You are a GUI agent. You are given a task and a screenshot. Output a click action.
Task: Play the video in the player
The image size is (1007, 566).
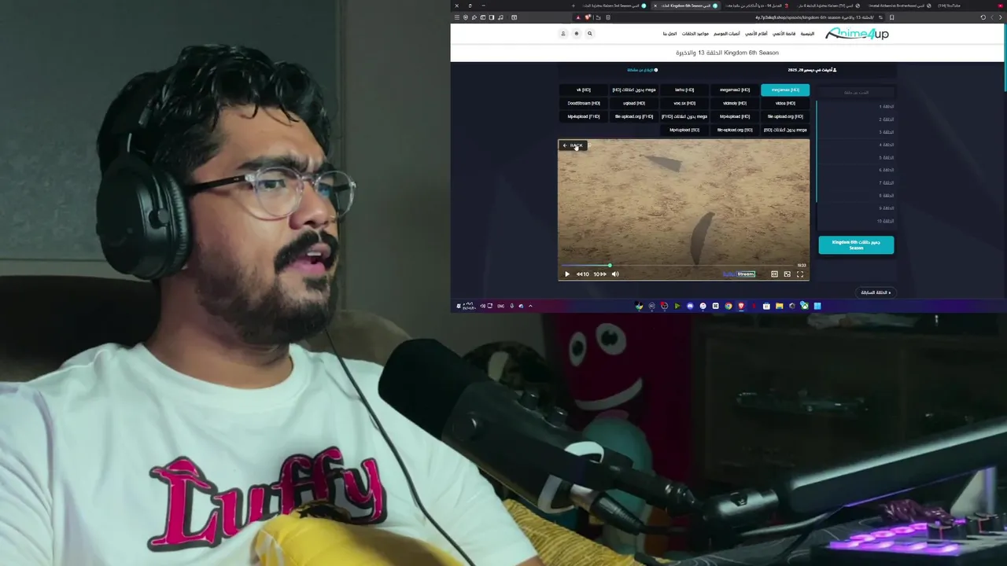[566, 274]
